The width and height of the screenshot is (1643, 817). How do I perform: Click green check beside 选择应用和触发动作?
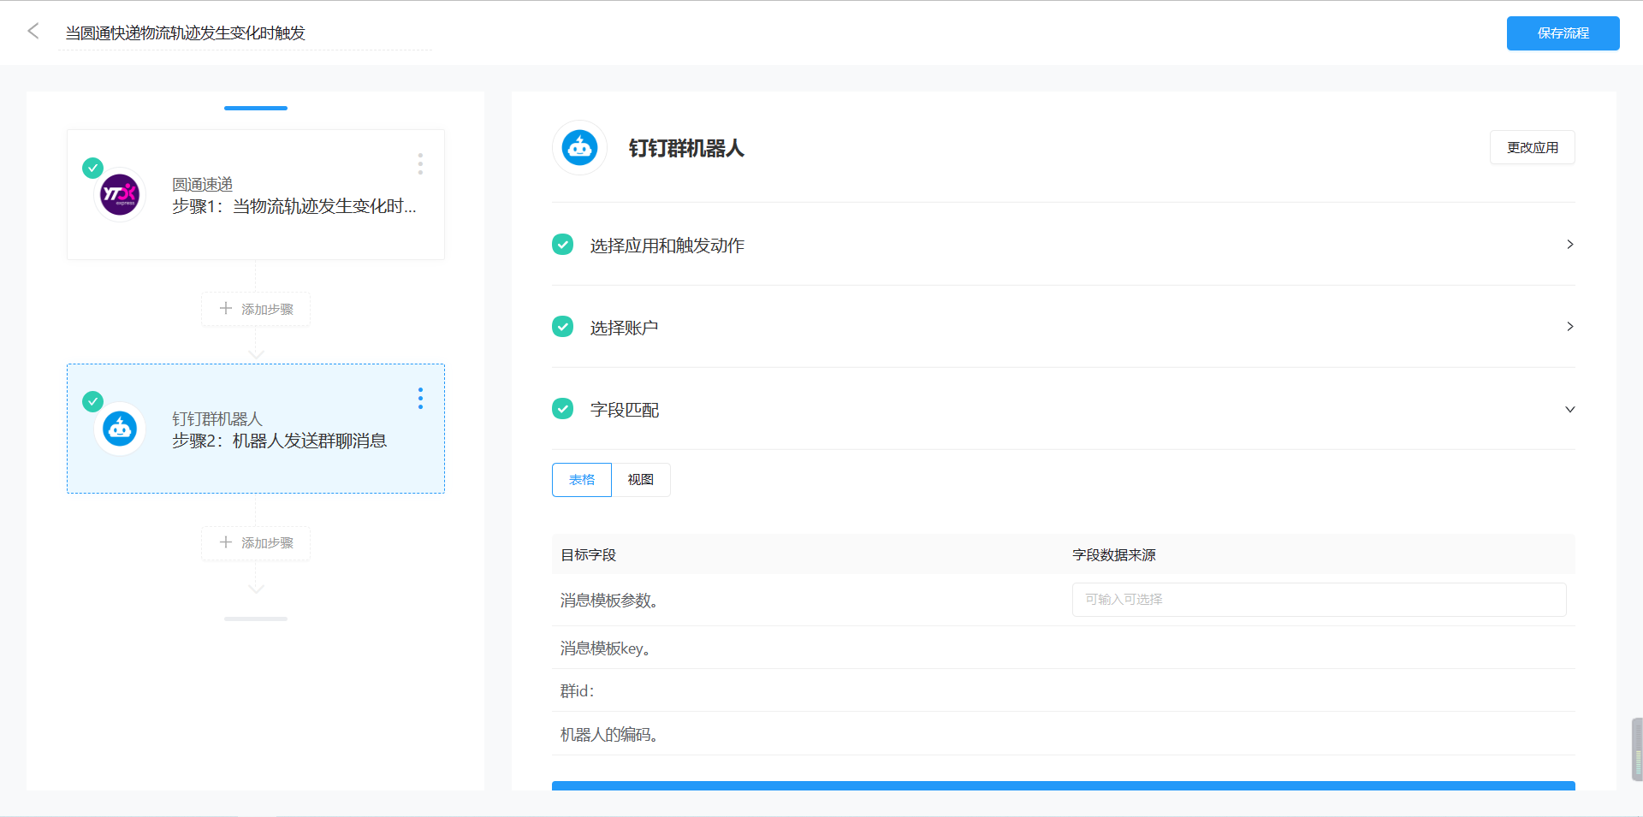(x=563, y=245)
